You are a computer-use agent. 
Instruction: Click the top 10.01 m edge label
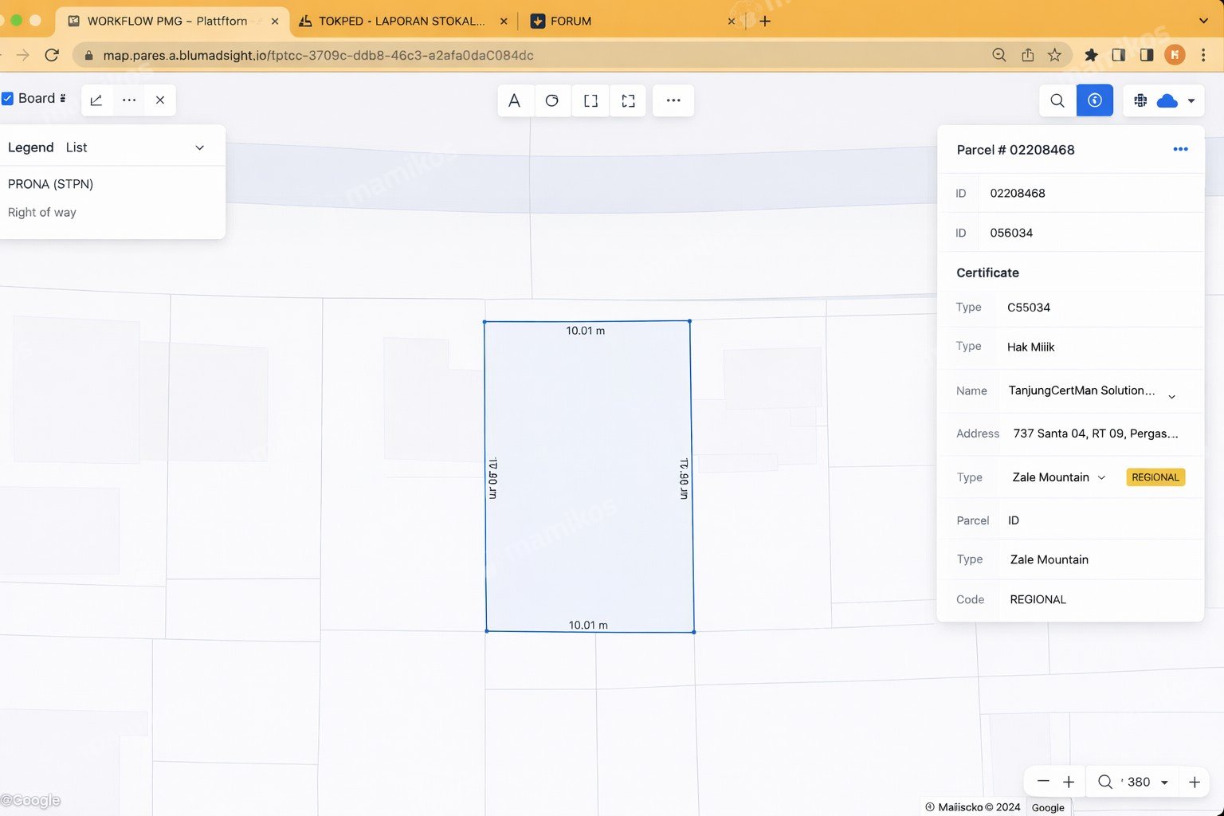click(586, 331)
